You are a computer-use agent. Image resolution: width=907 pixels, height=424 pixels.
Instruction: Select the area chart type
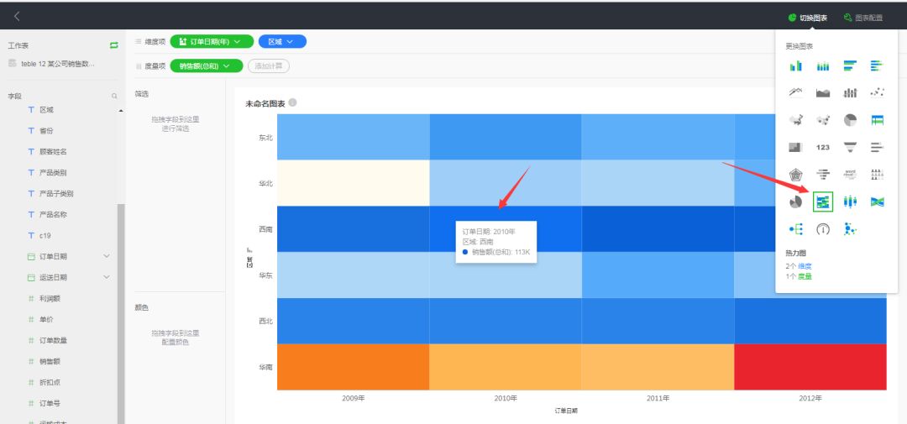(822, 92)
